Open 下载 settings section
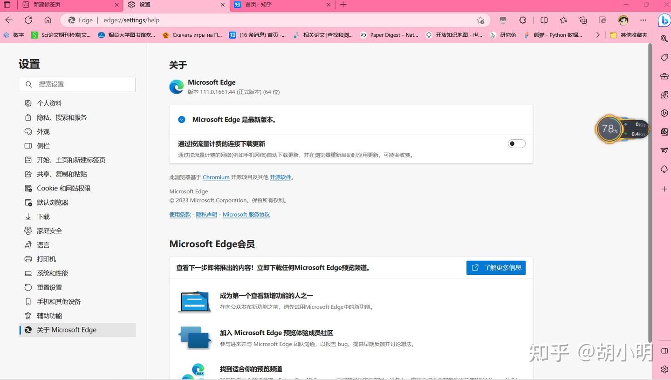The height and width of the screenshot is (380, 671). tap(77, 217)
